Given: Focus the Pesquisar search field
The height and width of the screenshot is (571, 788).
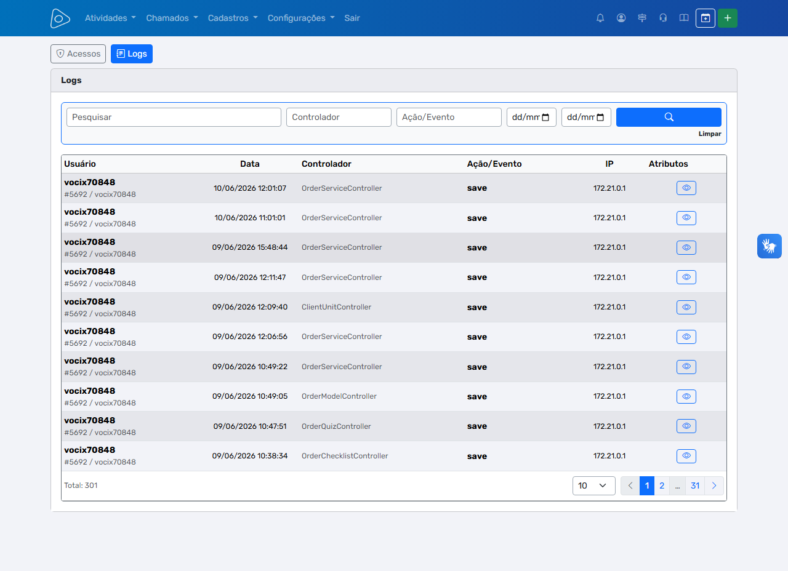Looking at the screenshot, I should 174,117.
